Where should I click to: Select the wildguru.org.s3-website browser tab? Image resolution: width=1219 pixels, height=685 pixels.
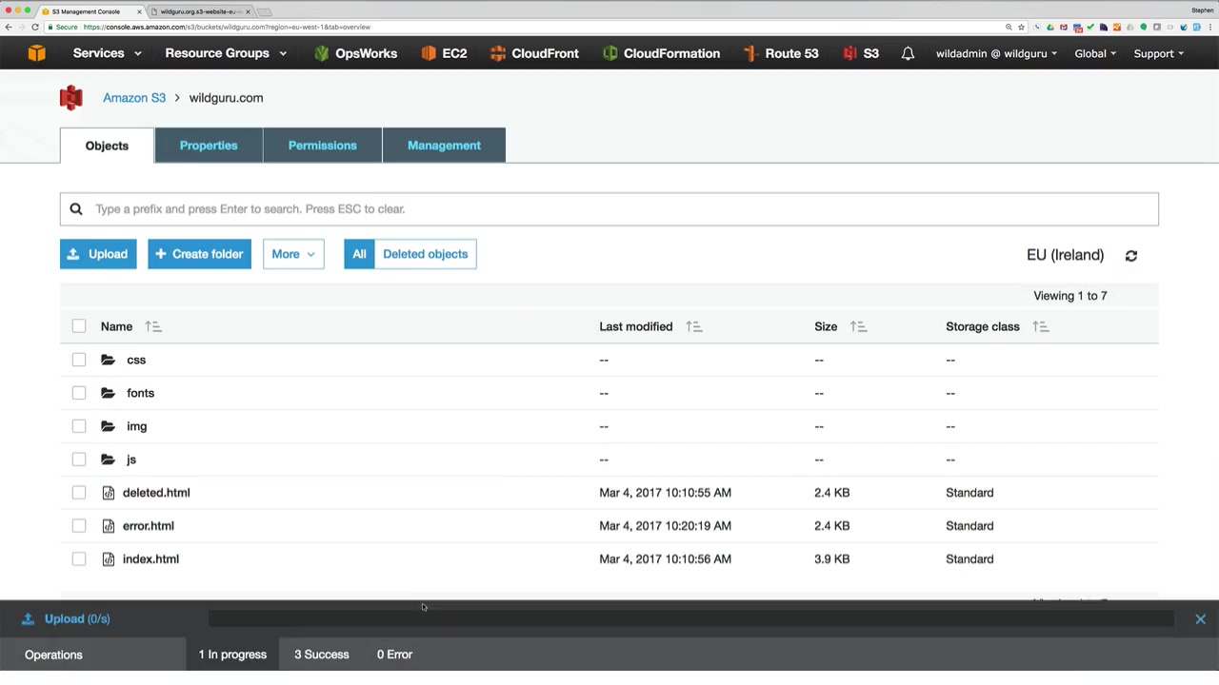[200, 11]
